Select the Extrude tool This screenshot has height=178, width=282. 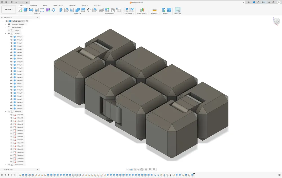(x=26, y=10)
